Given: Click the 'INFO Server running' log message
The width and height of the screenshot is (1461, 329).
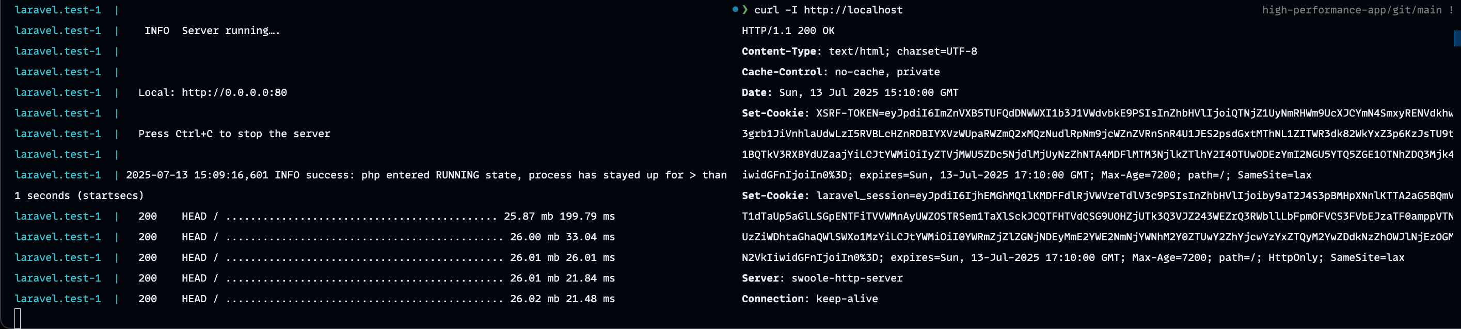Looking at the screenshot, I should [212, 30].
